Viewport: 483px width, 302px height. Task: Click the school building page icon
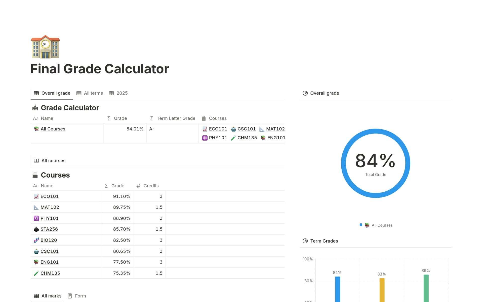pos(45,47)
